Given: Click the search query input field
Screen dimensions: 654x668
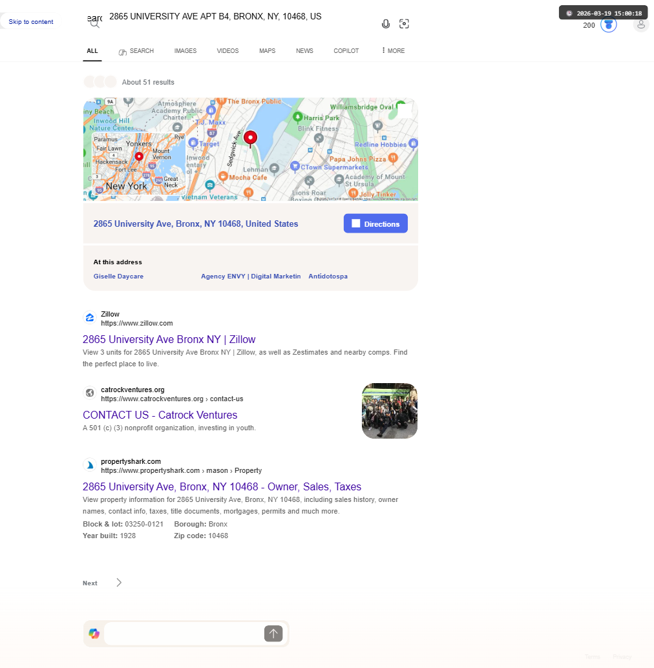Looking at the screenshot, I should [240, 17].
